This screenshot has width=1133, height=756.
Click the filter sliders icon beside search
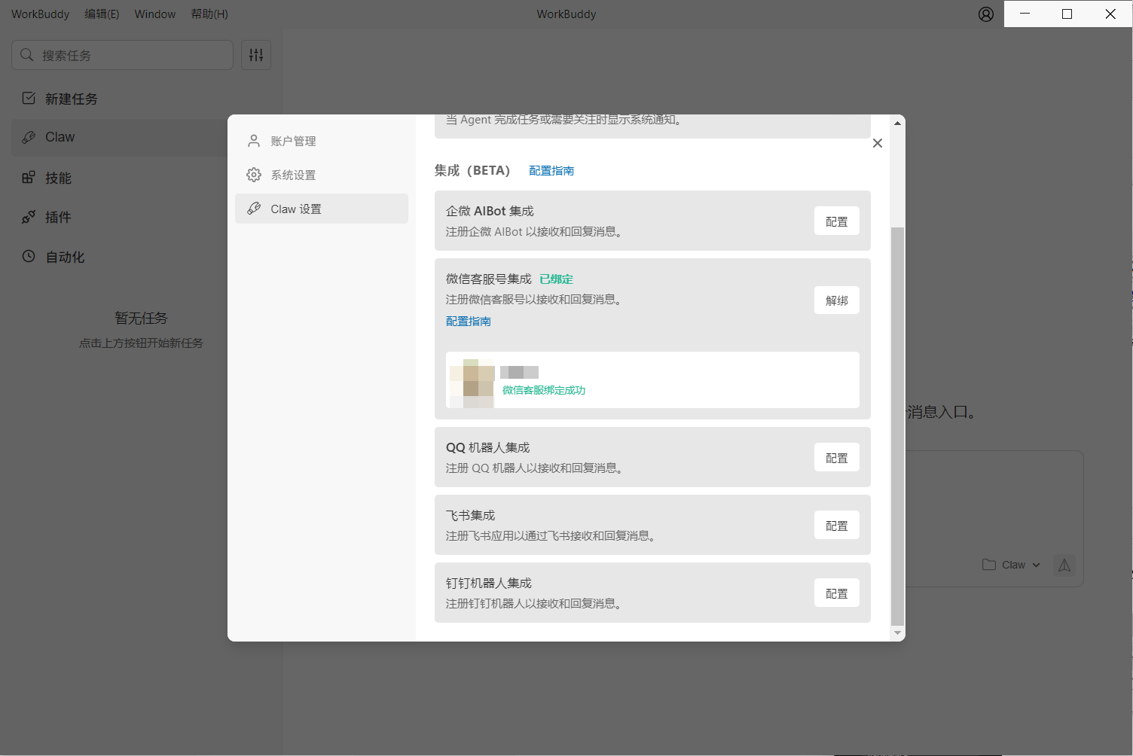(x=256, y=55)
